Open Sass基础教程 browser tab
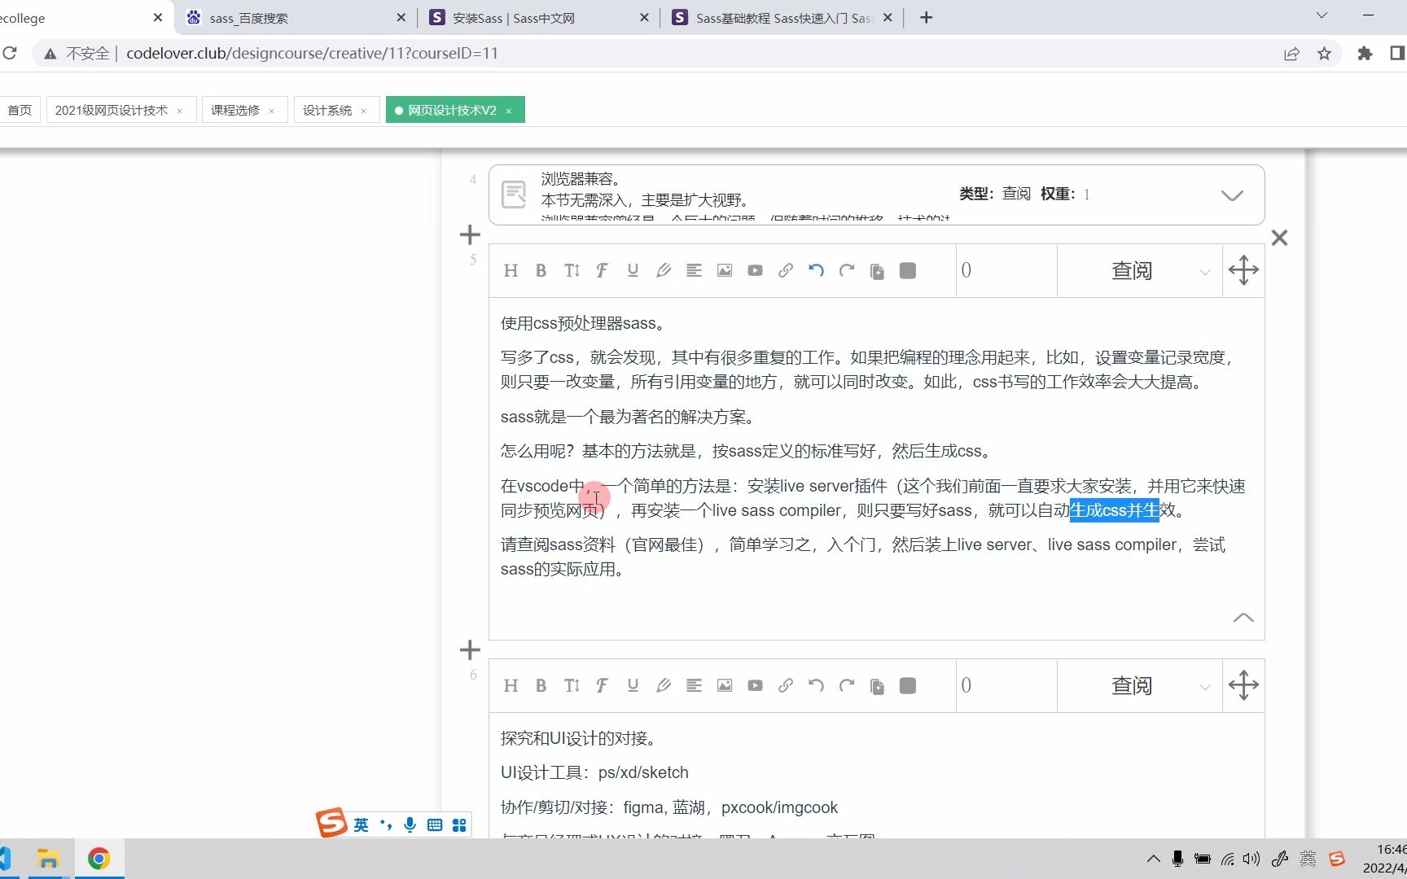Screen dimensions: 1407x879 point(780,18)
